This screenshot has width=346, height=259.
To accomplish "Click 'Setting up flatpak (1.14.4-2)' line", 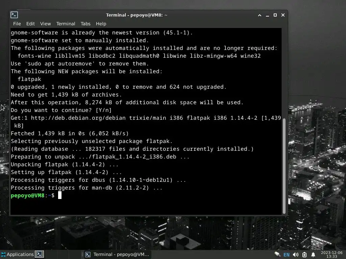I will pyautogui.click(x=66, y=172).
